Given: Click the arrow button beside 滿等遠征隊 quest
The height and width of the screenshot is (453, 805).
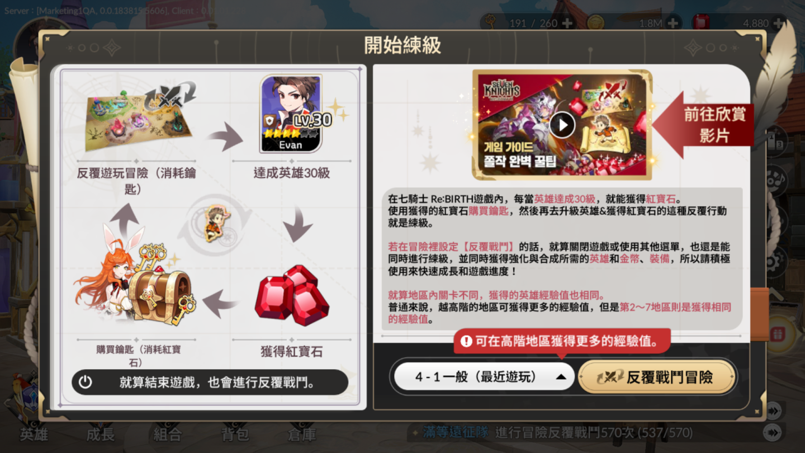Looking at the screenshot, I should click(x=772, y=432).
